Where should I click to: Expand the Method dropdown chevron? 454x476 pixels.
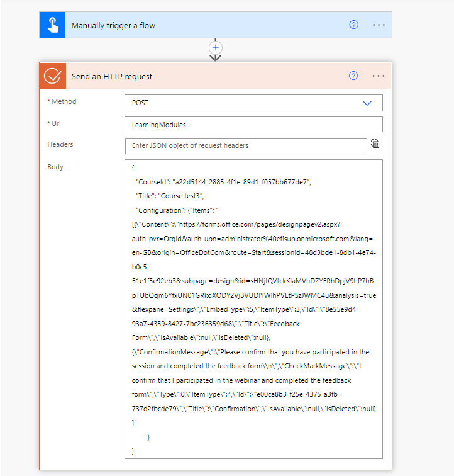(367, 103)
